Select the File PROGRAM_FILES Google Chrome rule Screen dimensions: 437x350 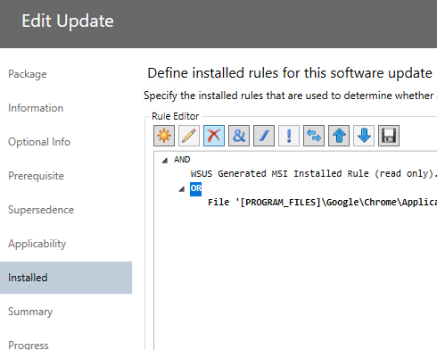click(322, 203)
